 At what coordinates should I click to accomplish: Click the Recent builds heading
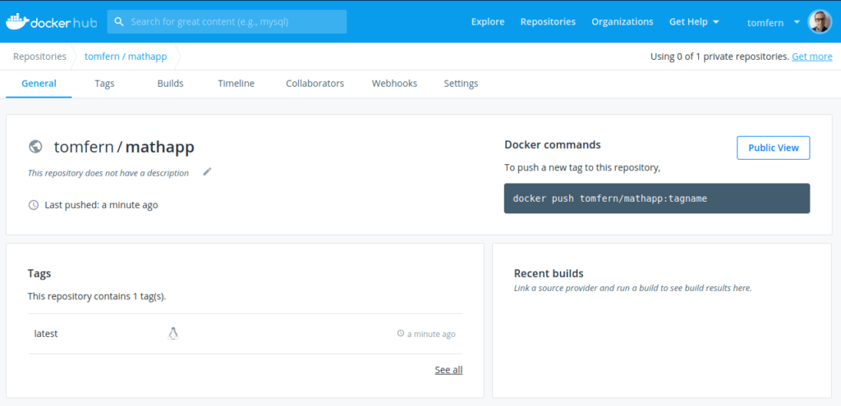[549, 274]
